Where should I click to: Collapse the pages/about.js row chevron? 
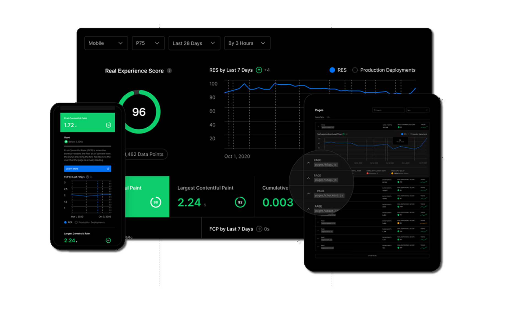tap(308, 209)
